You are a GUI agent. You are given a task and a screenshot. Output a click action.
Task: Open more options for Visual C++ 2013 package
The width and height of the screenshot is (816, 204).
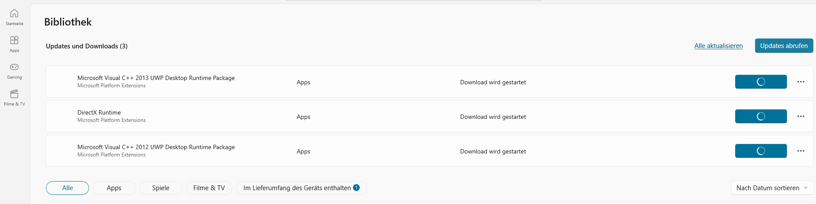click(x=801, y=82)
